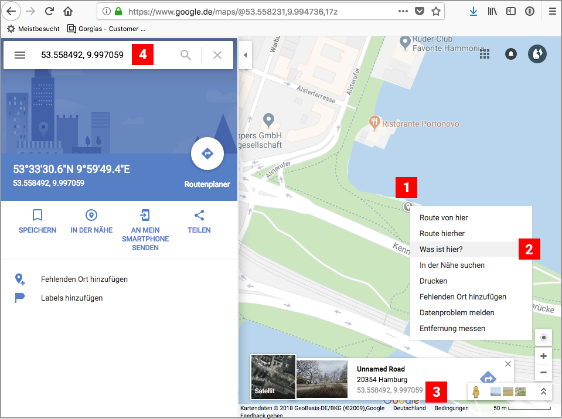Click dropped gray pin on map
Viewport: 562px width, 419px height.
coord(407,206)
